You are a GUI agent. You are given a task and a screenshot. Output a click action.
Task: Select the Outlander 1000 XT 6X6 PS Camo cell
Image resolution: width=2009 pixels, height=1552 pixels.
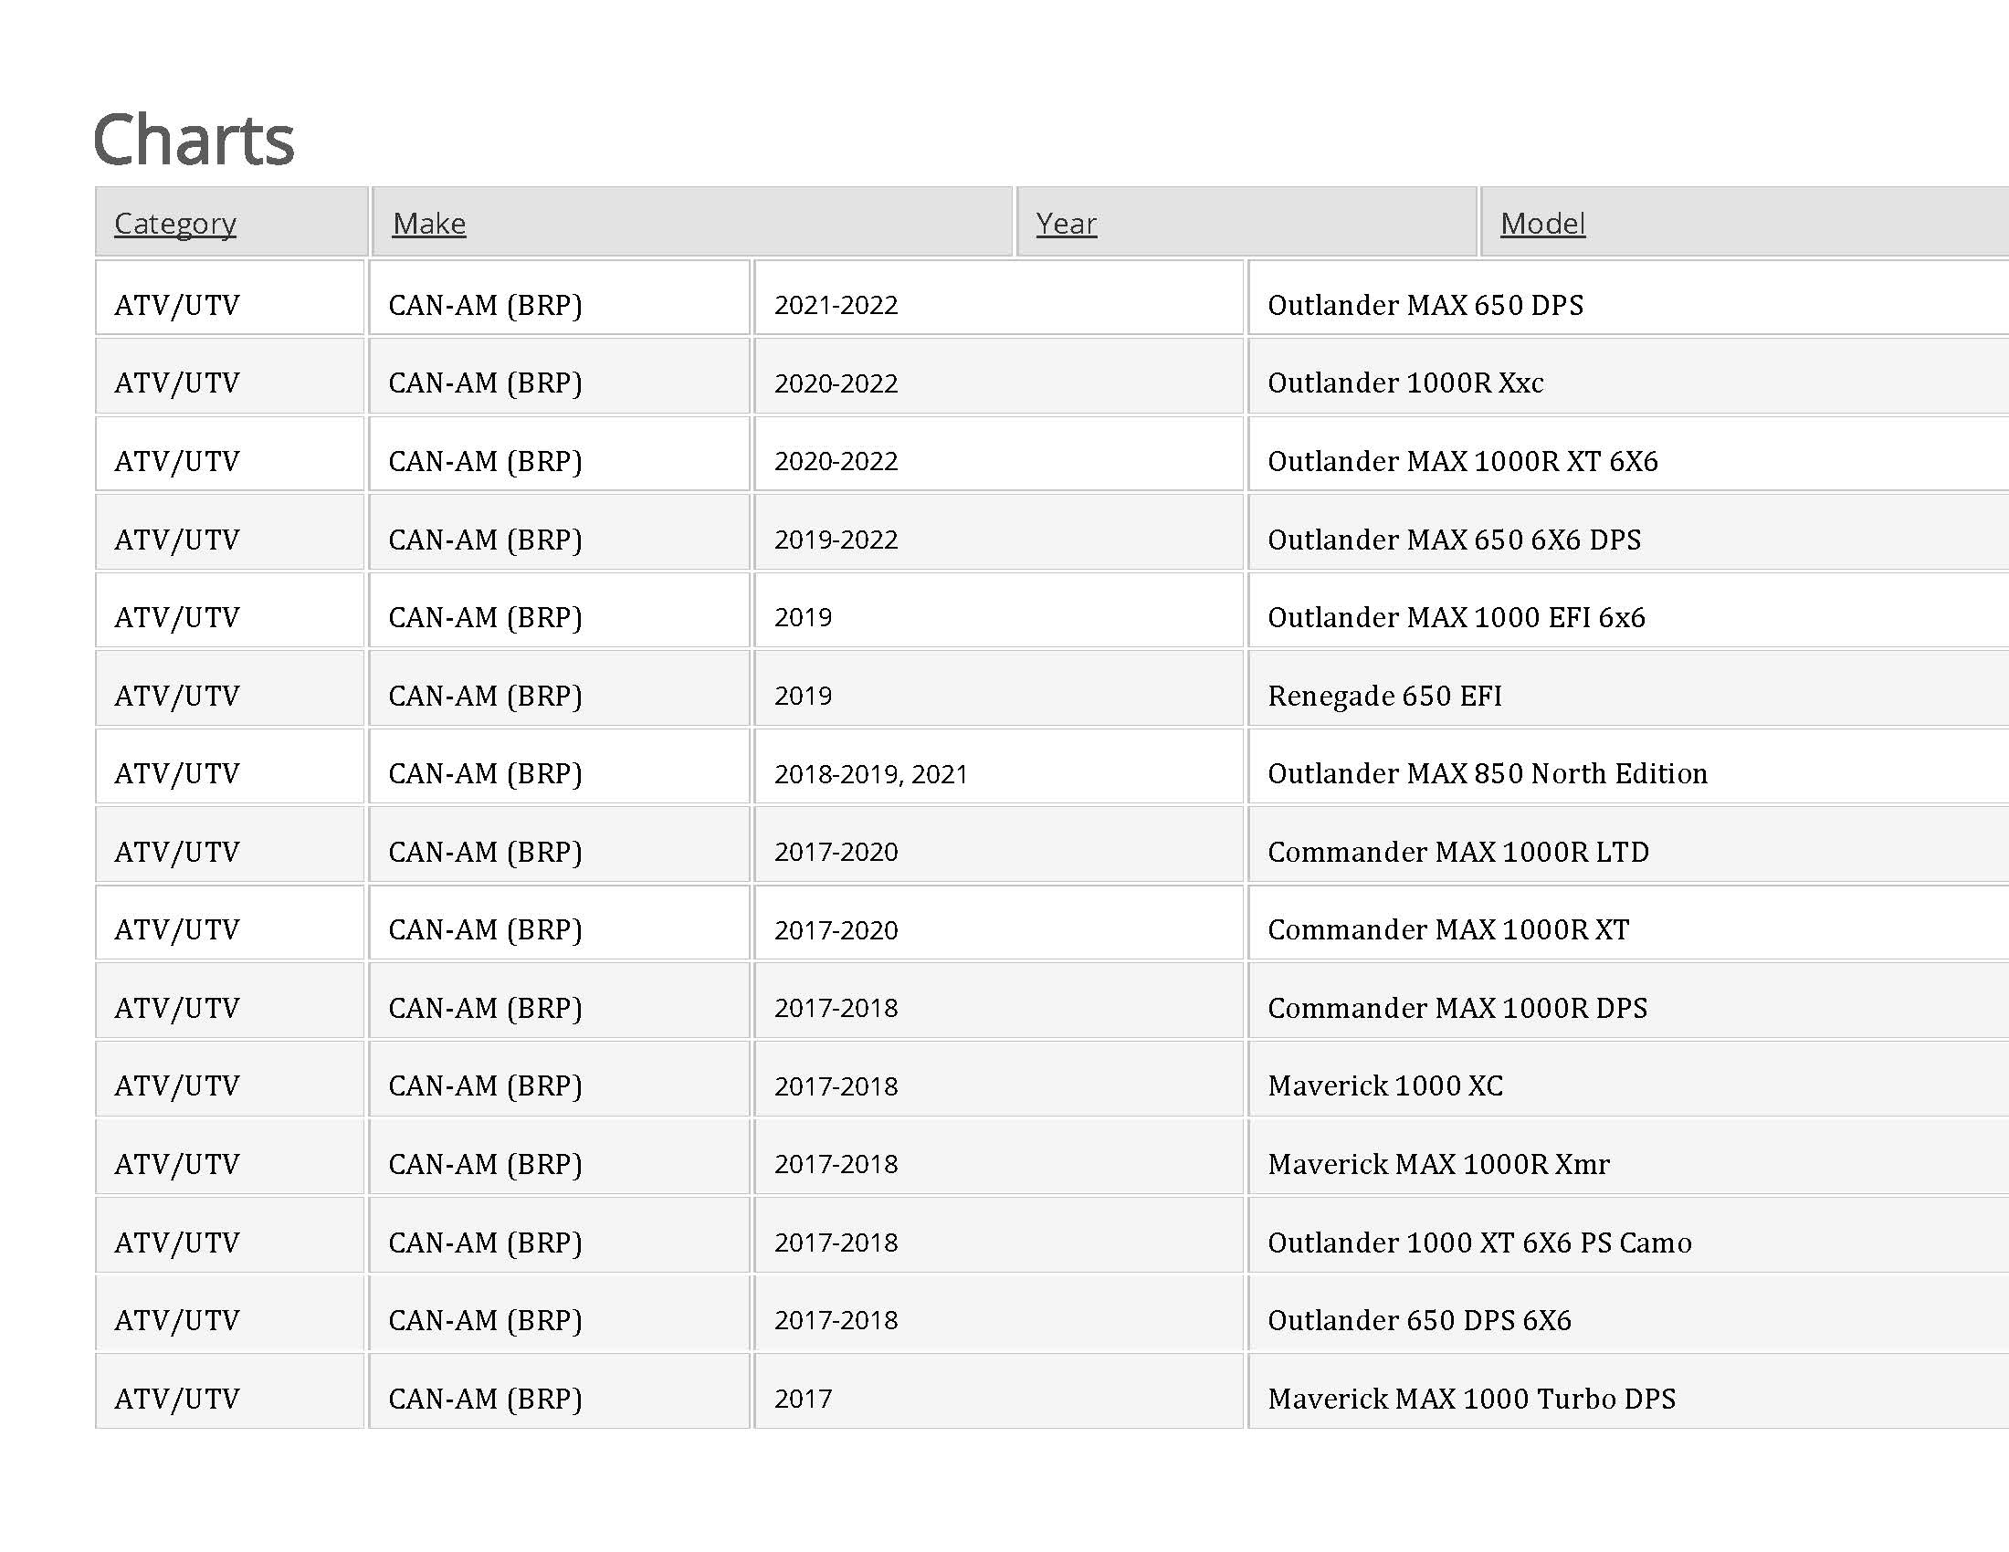click(x=1627, y=1235)
